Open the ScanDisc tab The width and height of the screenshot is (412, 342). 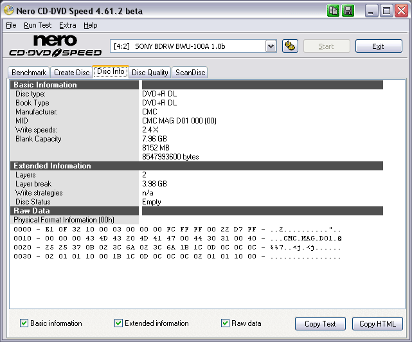(x=190, y=72)
